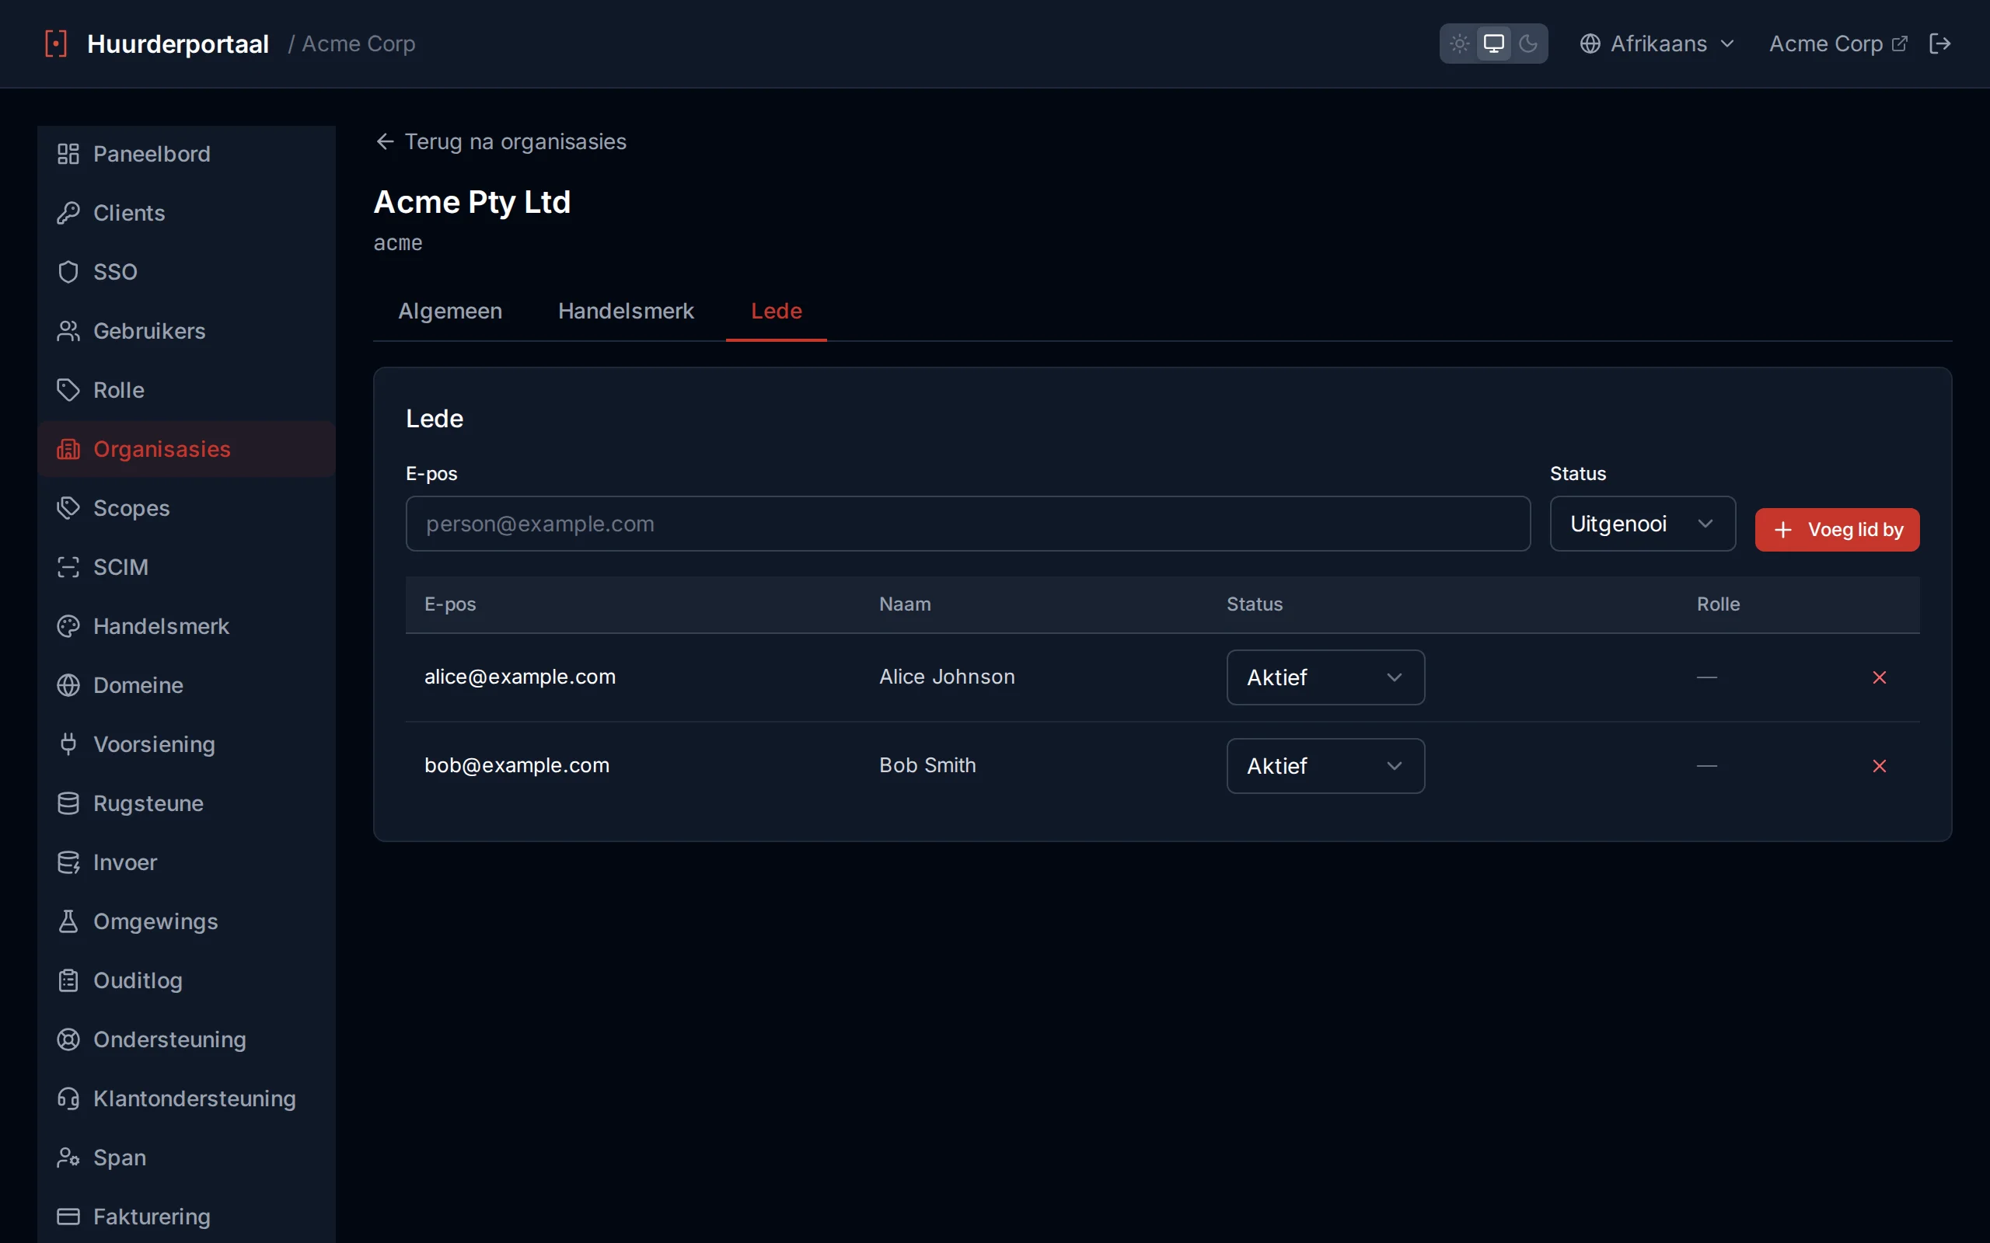The height and width of the screenshot is (1243, 1990).
Task: Open Rugsteune database item
Action: point(187,803)
